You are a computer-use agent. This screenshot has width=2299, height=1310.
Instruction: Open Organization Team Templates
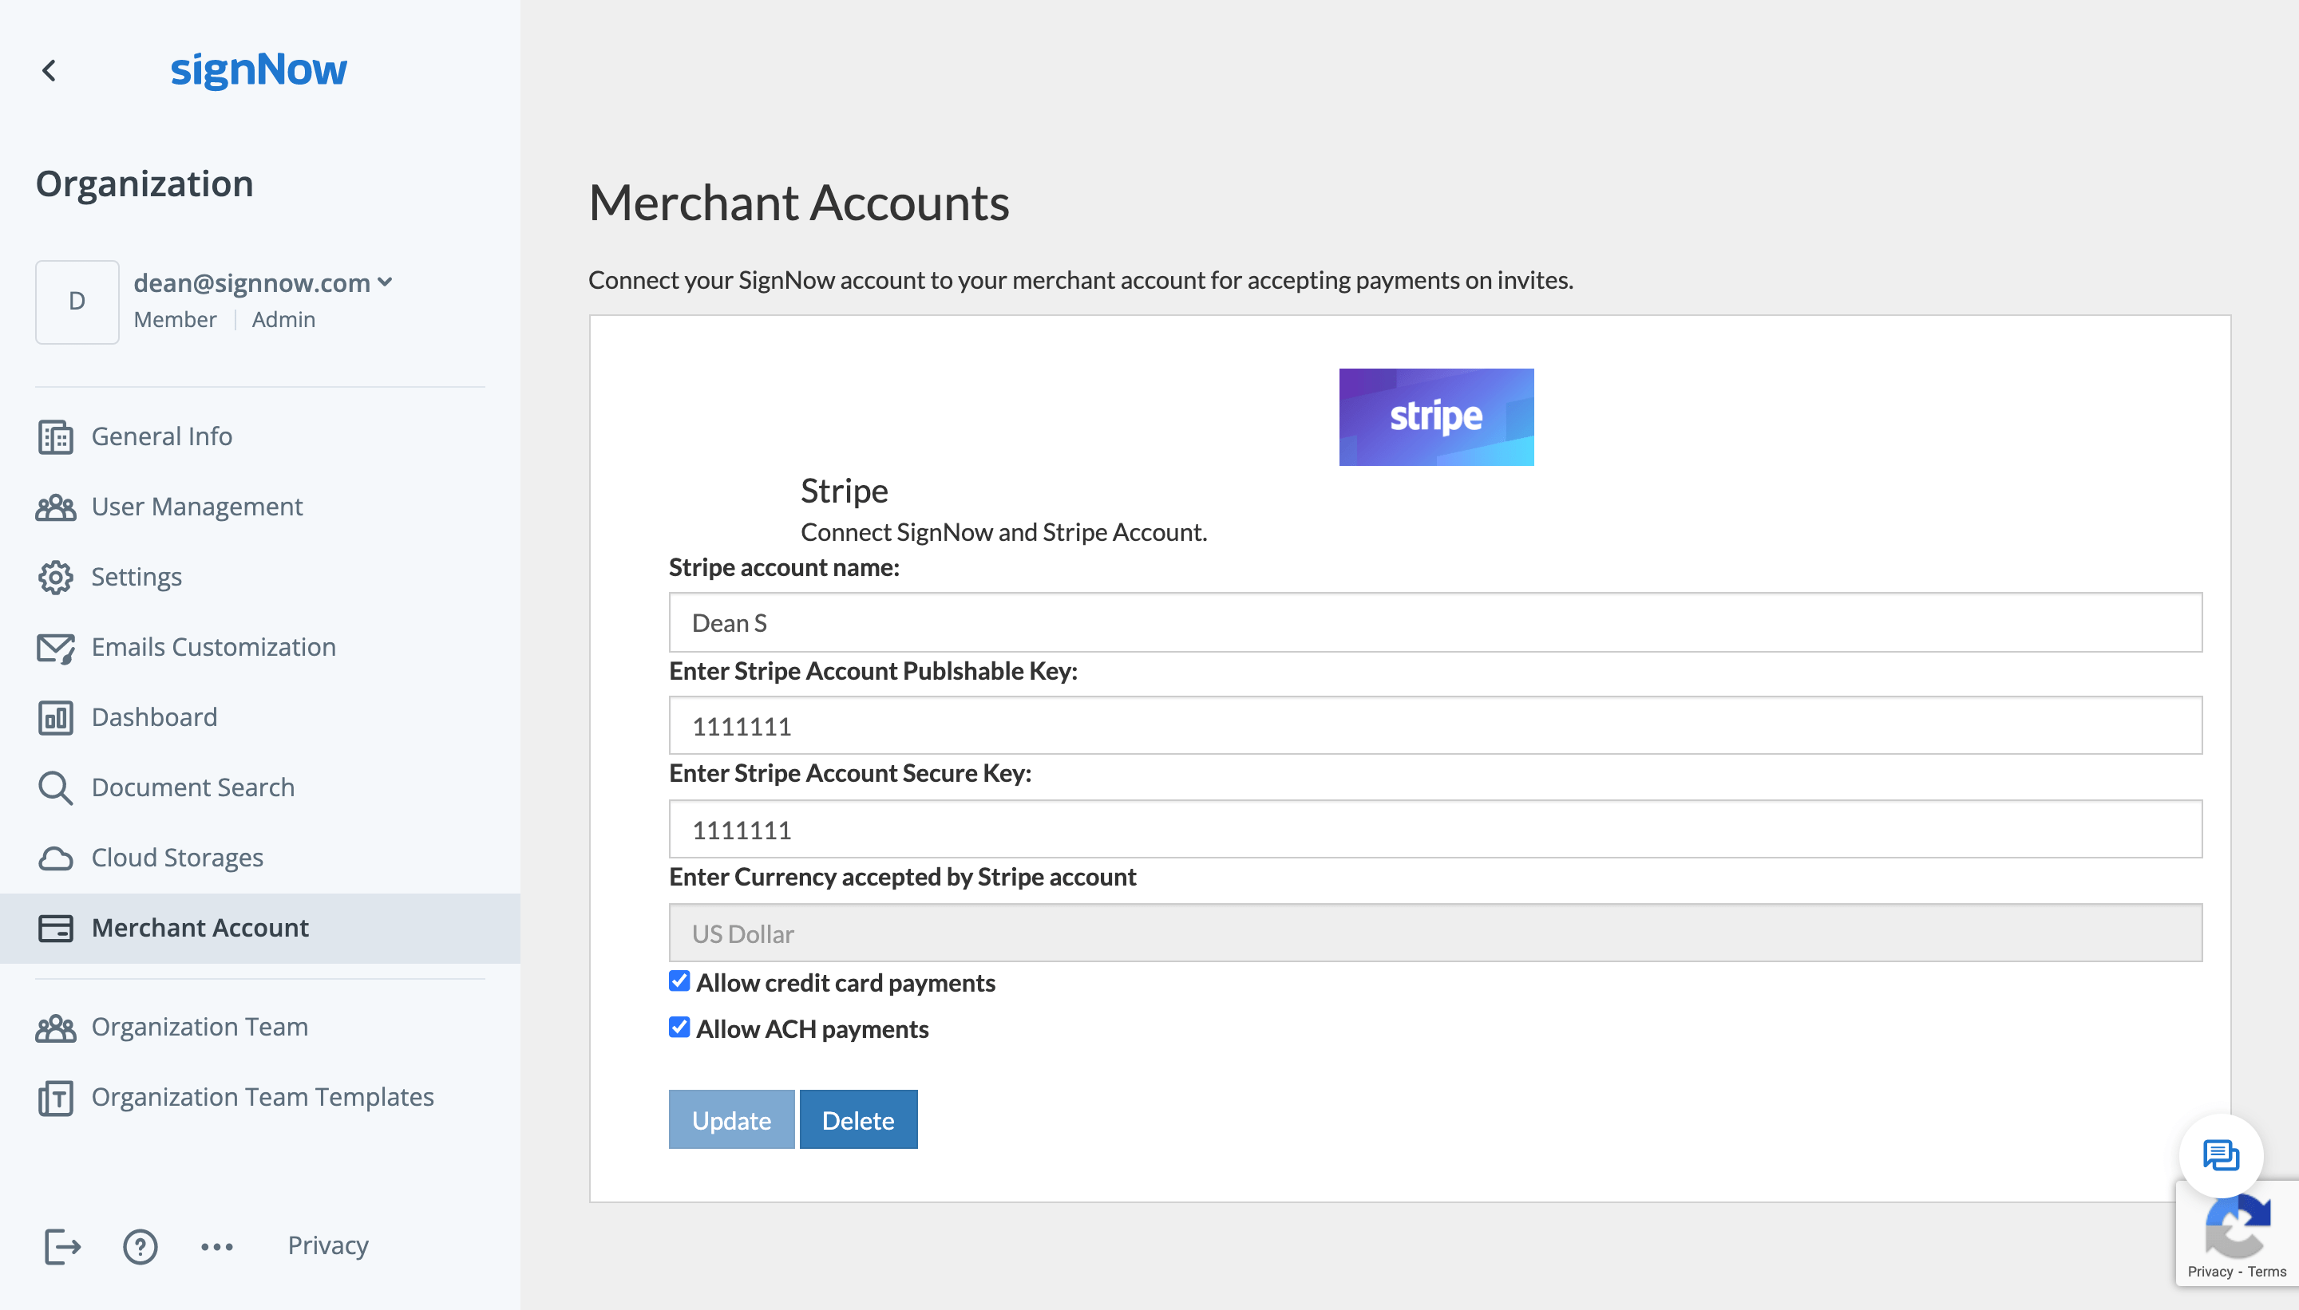(262, 1097)
